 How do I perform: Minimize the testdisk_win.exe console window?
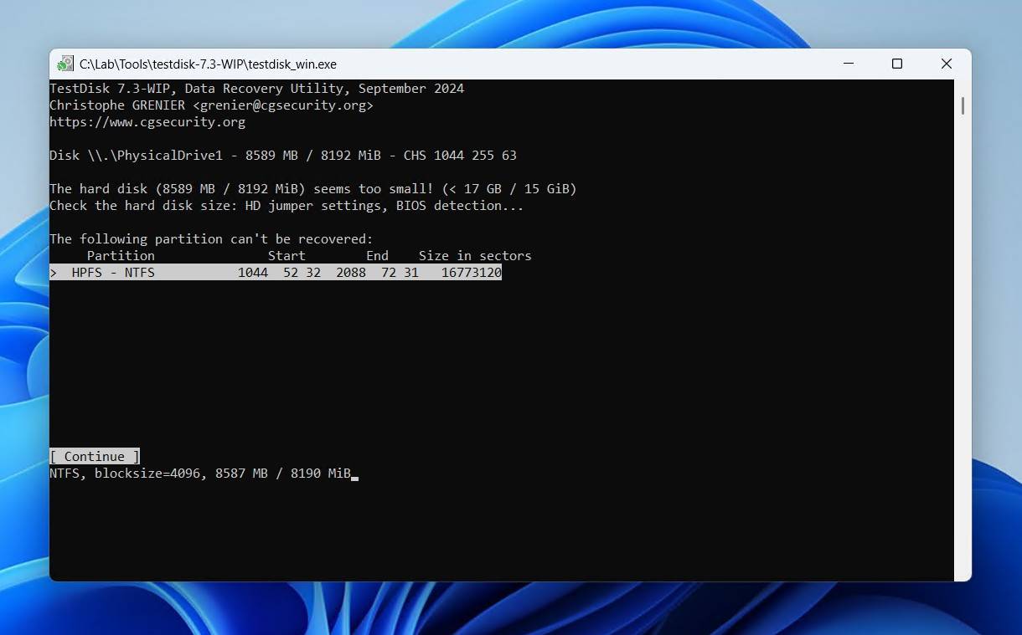849,64
